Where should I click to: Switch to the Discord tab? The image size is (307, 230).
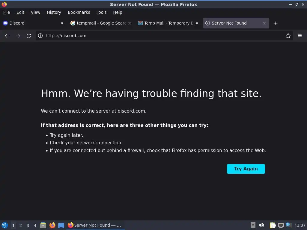click(x=33, y=23)
